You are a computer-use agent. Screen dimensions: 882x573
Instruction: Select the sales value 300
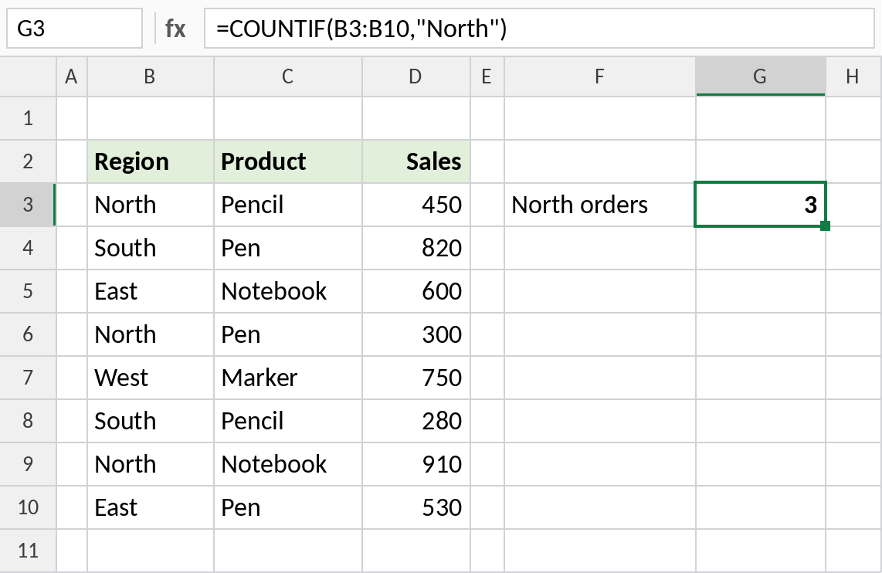[x=416, y=334]
